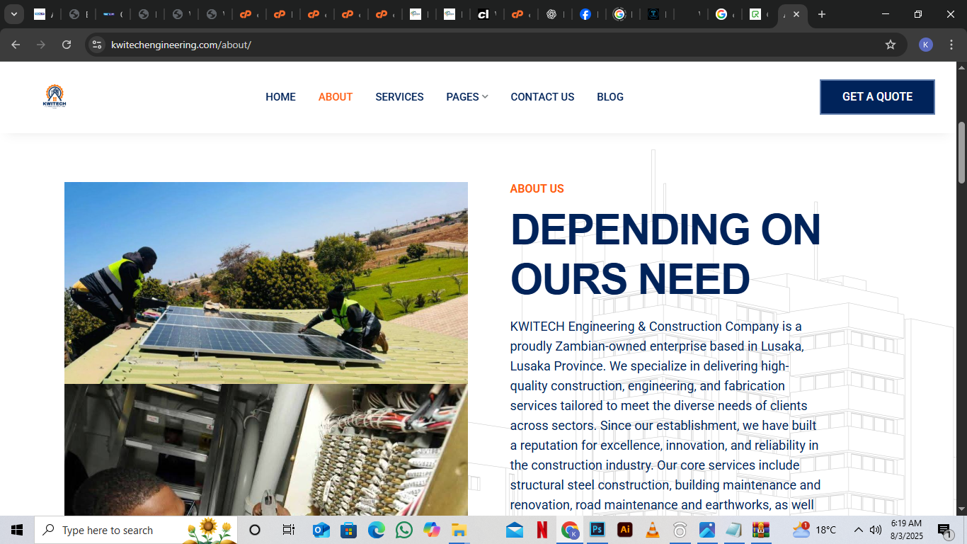Open File Explorer from taskbar
Screen dimensions: 967x544
tap(459, 530)
